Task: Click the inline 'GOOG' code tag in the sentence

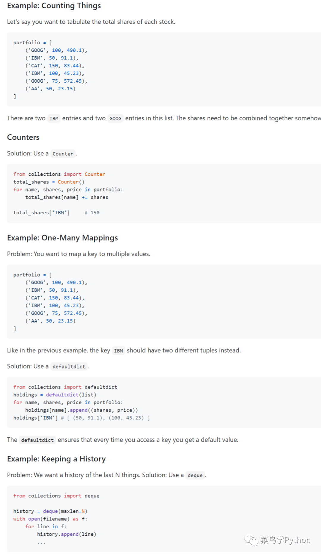Action: tap(115, 119)
